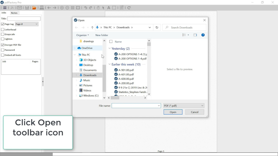278x156 pixels.
Task: Click the Save floppy disk toolbar icon
Action: [x=27, y=8]
